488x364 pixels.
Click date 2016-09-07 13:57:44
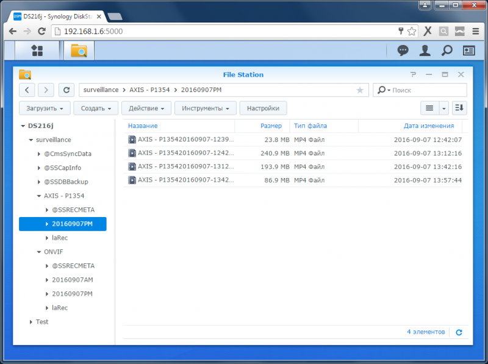pos(428,180)
